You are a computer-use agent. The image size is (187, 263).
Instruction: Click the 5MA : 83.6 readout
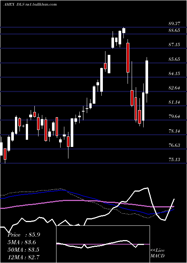click(22, 242)
